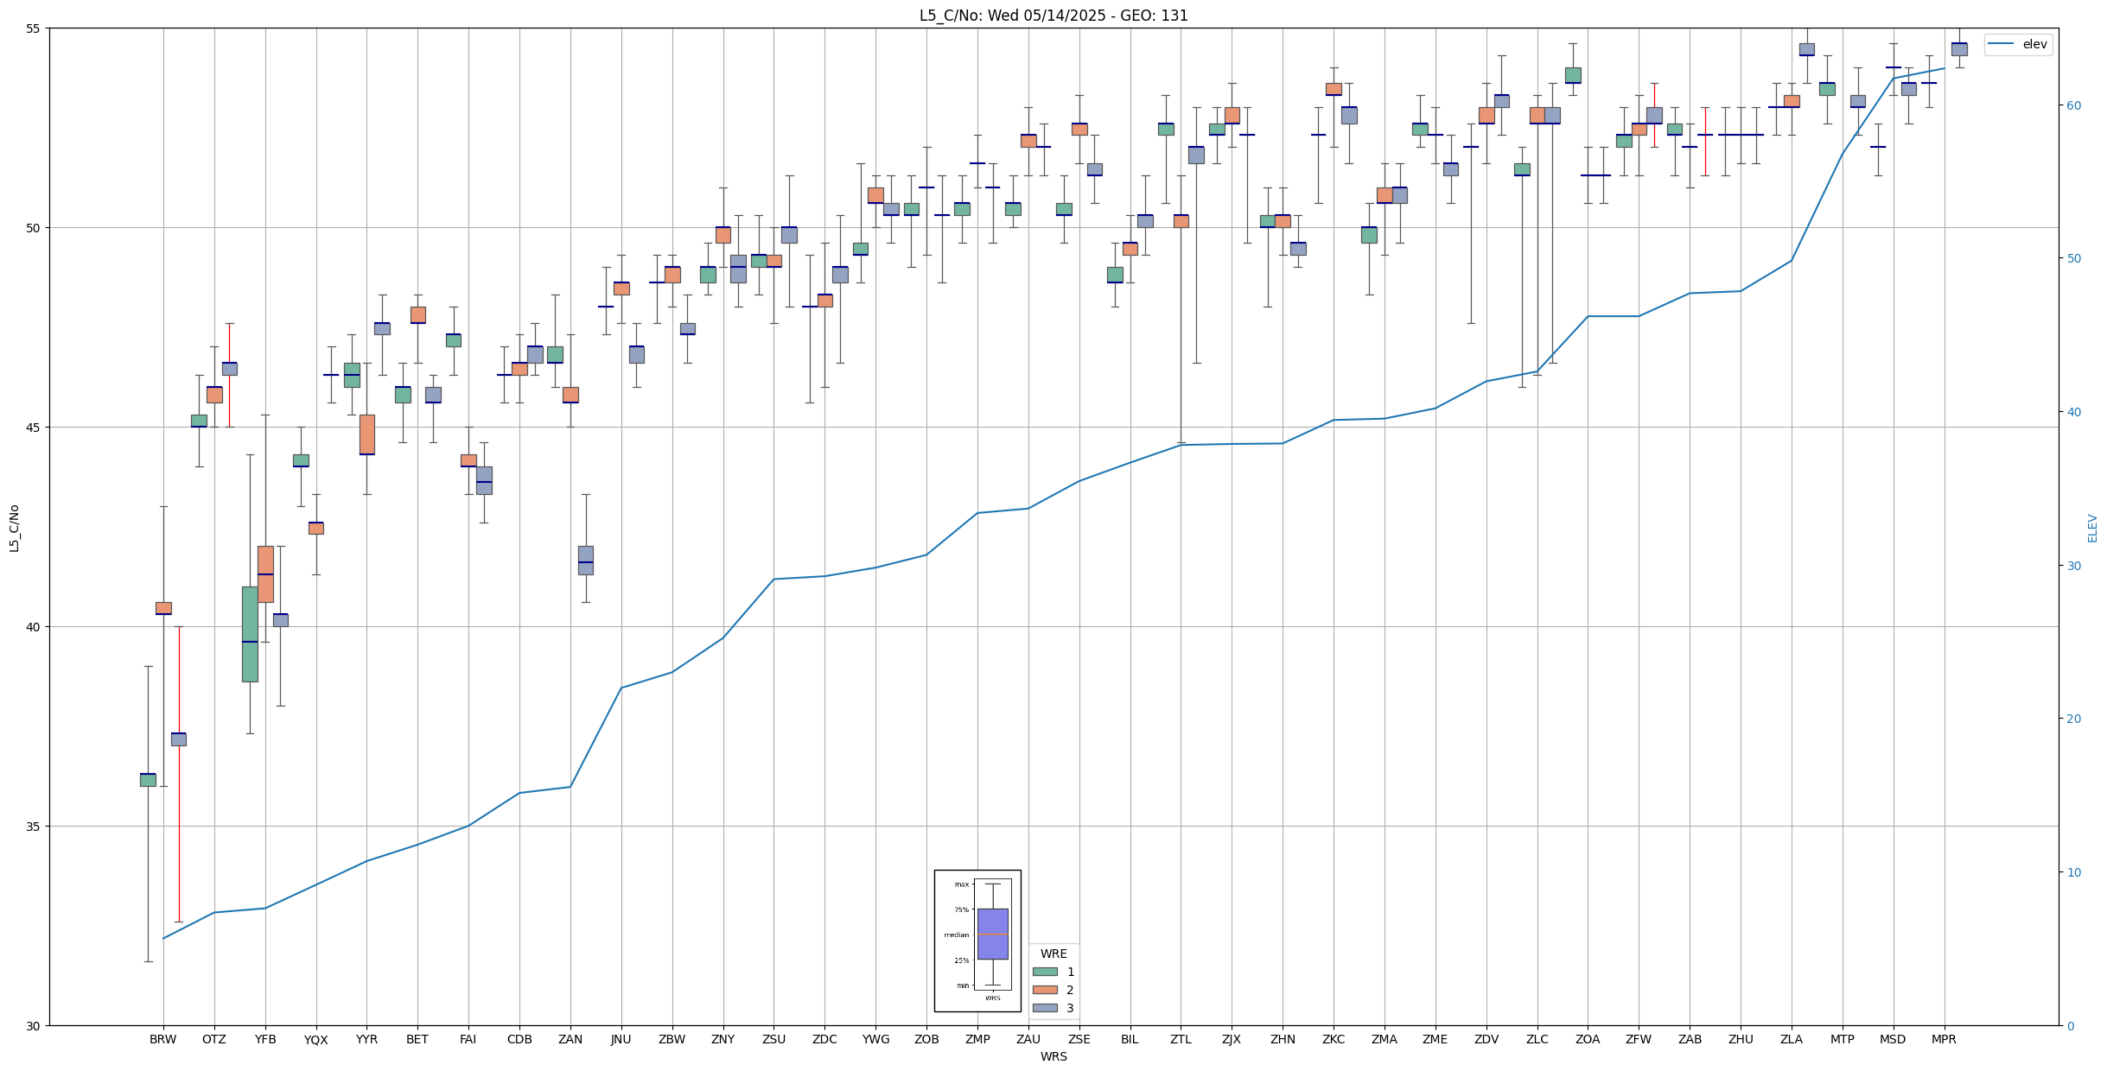
Task: Click the green WRE 1 legend swatch
Action: pyautogui.click(x=1044, y=972)
